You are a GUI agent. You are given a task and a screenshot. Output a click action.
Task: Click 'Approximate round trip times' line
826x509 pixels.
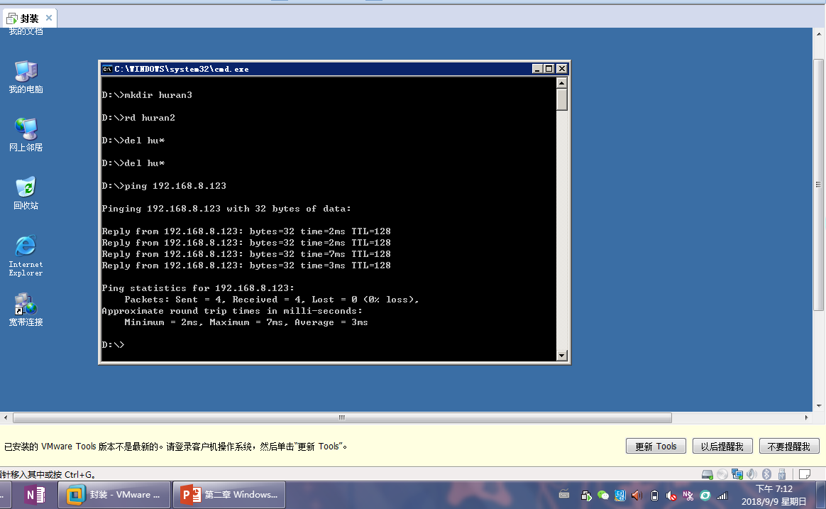point(232,311)
